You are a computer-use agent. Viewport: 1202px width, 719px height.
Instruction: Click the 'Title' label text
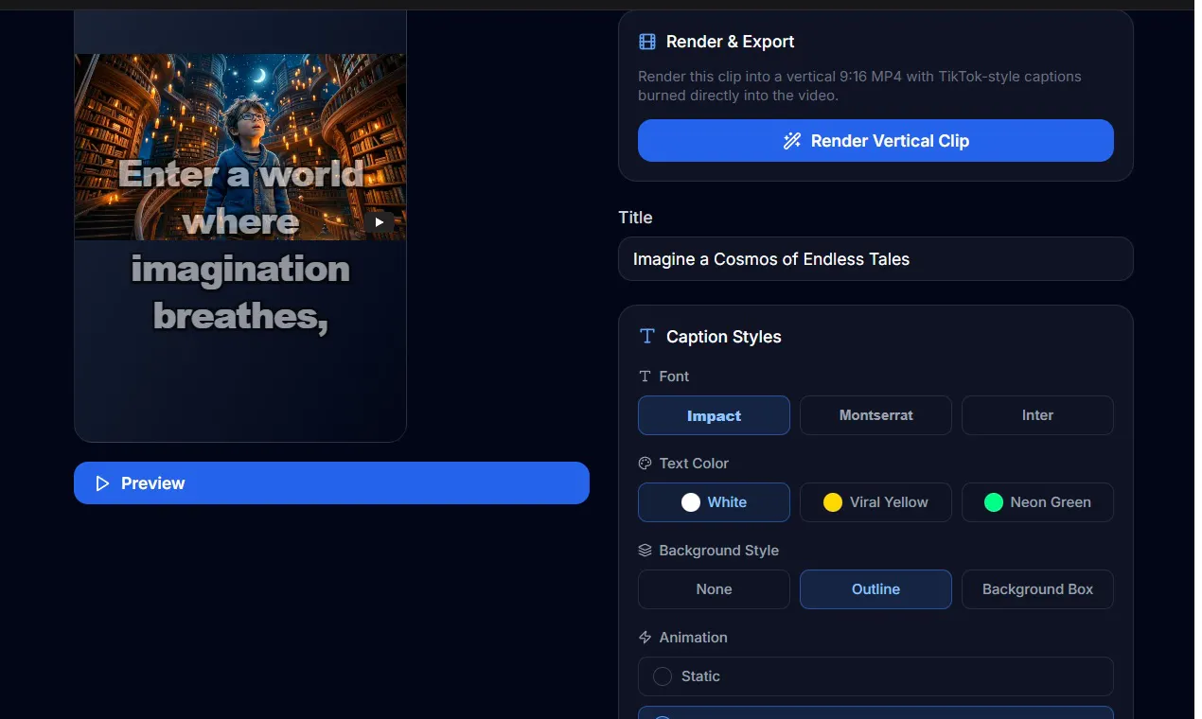pyautogui.click(x=635, y=218)
